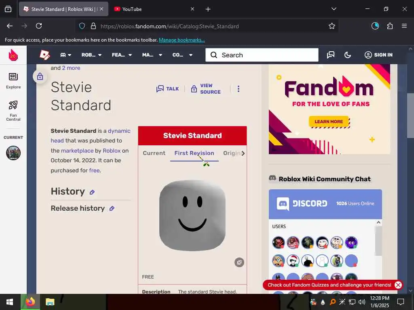Click the tracking protection shield icon
This screenshot has height=310, width=414.
tap(82, 26)
